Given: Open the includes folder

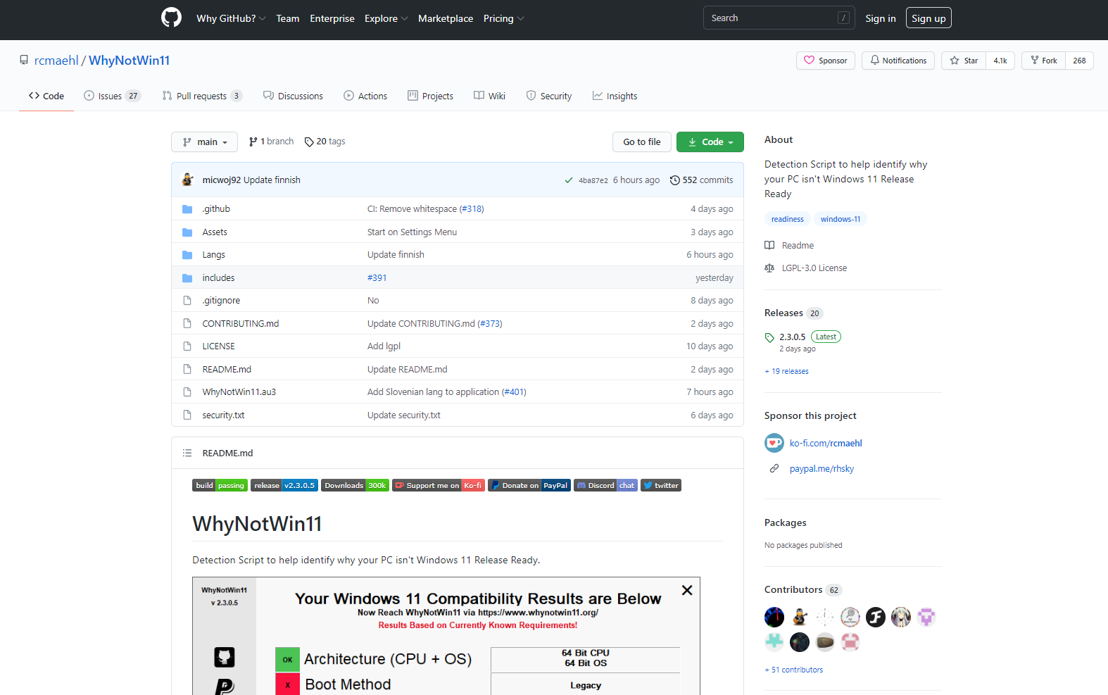Looking at the screenshot, I should pos(219,278).
